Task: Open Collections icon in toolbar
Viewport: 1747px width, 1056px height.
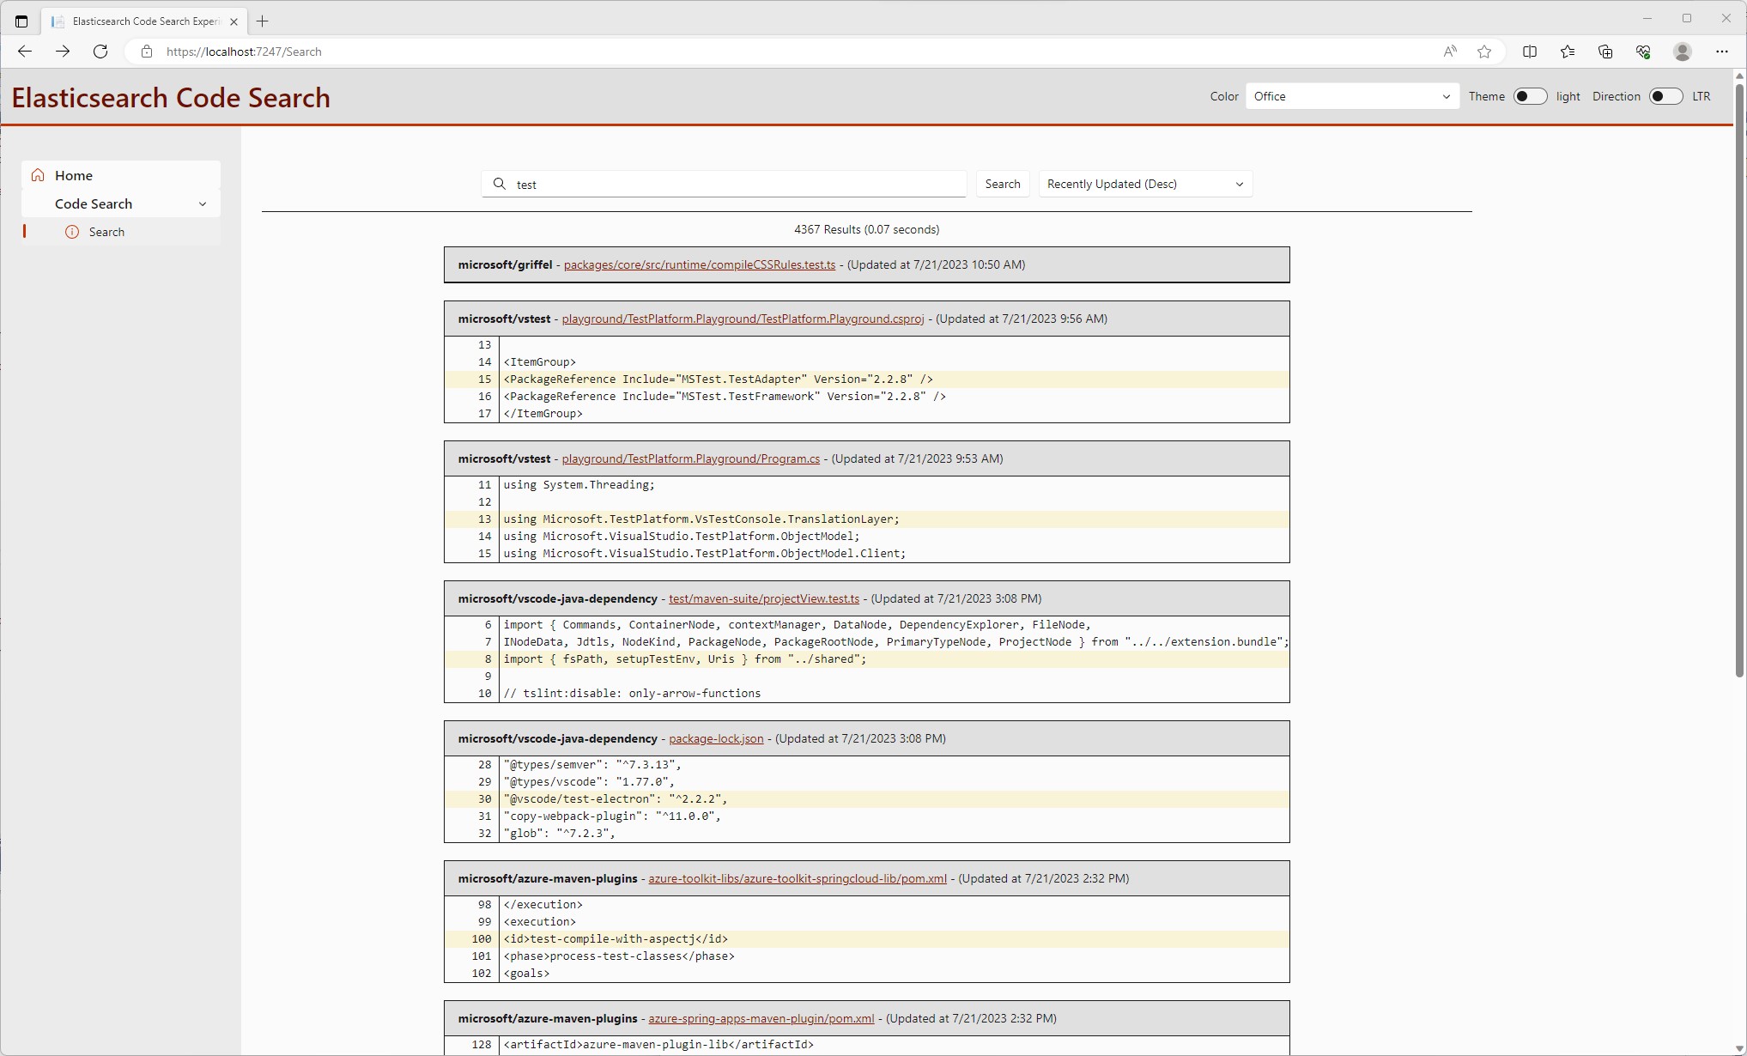Action: click(1604, 52)
